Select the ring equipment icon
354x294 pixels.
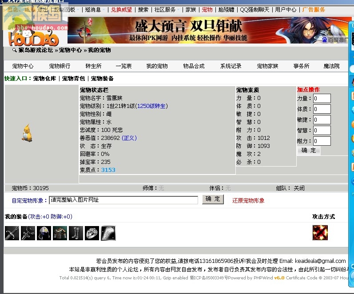pyautogui.click(x=92, y=233)
